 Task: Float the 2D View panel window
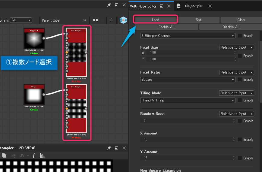click(117, 148)
